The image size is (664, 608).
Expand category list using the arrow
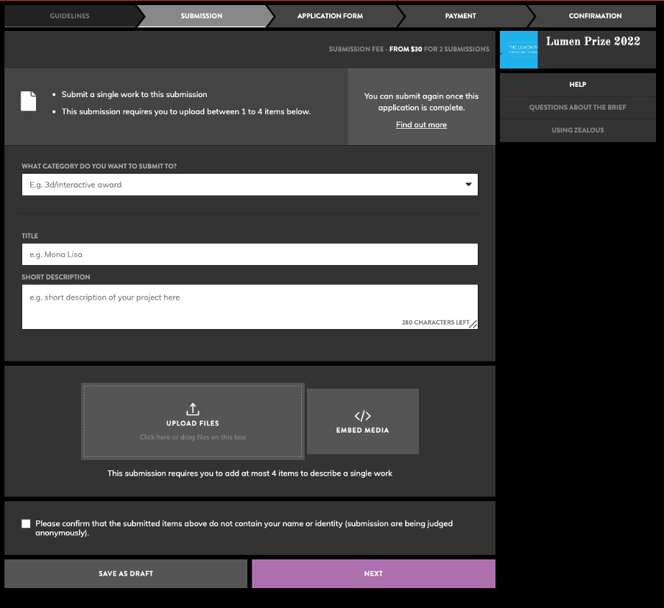tap(468, 184)
